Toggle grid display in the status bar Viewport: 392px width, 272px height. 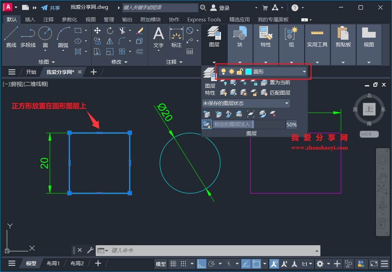pos(173,264)
